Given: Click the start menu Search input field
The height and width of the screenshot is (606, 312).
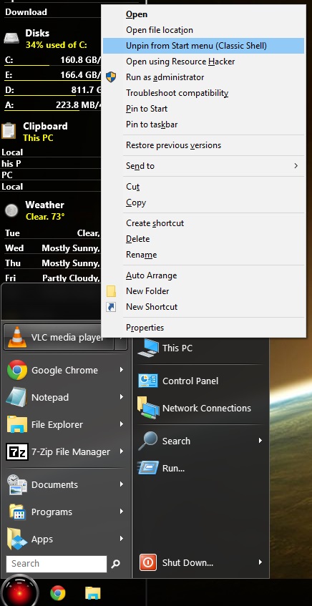Looking at the screenshot, I should pos(57,564).
